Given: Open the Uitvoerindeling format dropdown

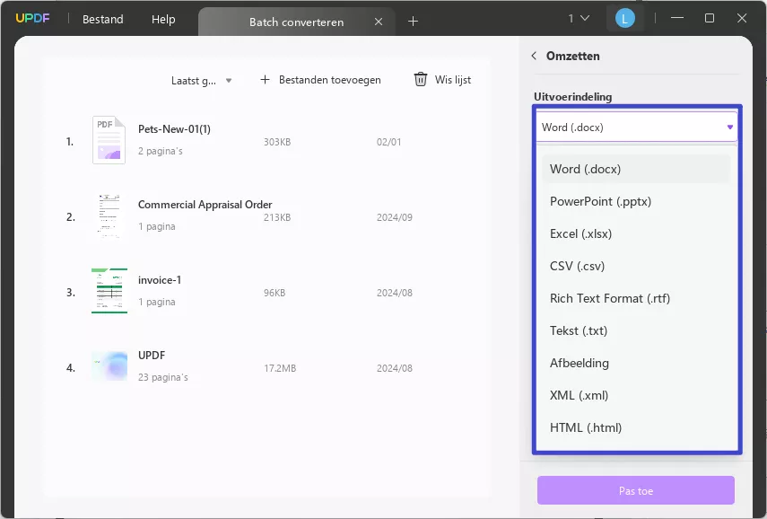Looking at the screenshot, I should point(636,127).
